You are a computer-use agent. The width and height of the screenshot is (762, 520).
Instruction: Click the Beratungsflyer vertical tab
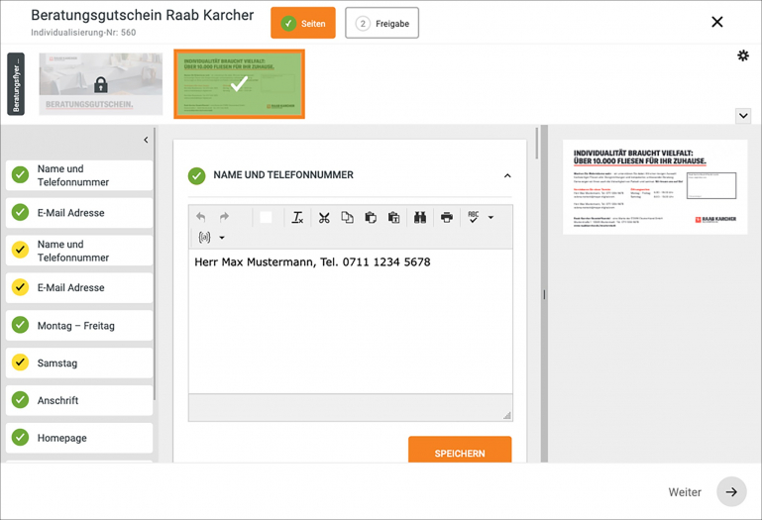[x=16, y=84]
